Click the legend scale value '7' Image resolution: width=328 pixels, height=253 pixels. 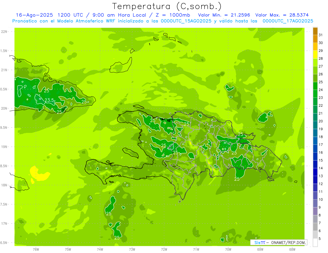pos(320,223)
